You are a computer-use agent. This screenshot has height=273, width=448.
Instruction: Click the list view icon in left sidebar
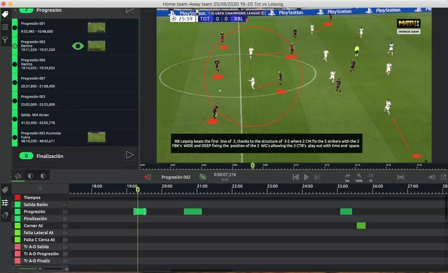5,27
